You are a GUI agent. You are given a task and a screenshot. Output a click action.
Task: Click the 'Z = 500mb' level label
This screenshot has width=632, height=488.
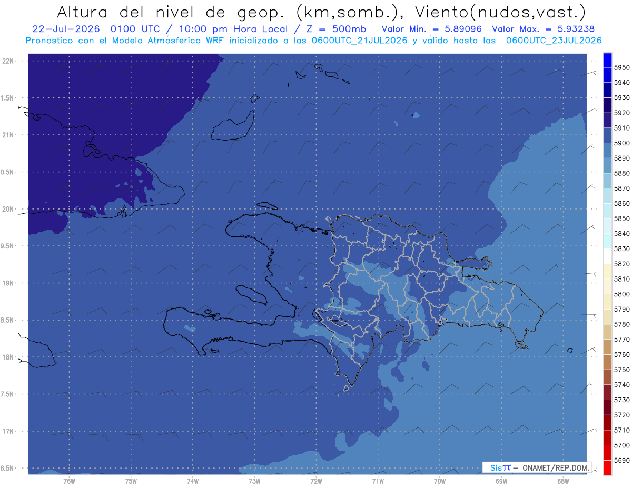click(335, 29)
